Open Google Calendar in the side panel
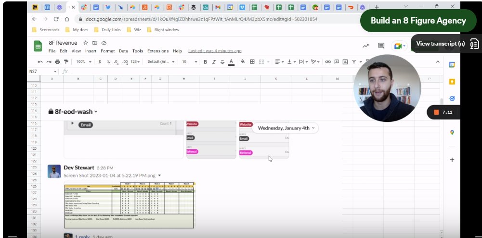482x238 pixels. (452, 65)
